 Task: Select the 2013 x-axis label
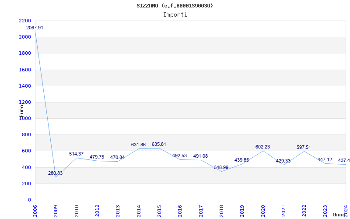click(x=118, y=211)
